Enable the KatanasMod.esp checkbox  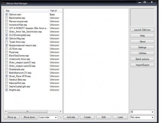(7, 83)
